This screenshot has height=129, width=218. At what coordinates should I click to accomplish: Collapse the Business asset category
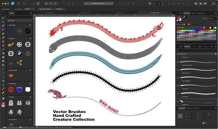click(x=8, y=38)
